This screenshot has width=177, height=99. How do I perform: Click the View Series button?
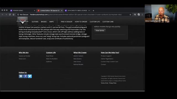pyautogui.click(x=100, y=31)
